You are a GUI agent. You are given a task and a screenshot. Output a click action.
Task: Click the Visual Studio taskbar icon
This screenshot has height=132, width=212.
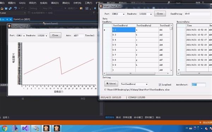25,128
